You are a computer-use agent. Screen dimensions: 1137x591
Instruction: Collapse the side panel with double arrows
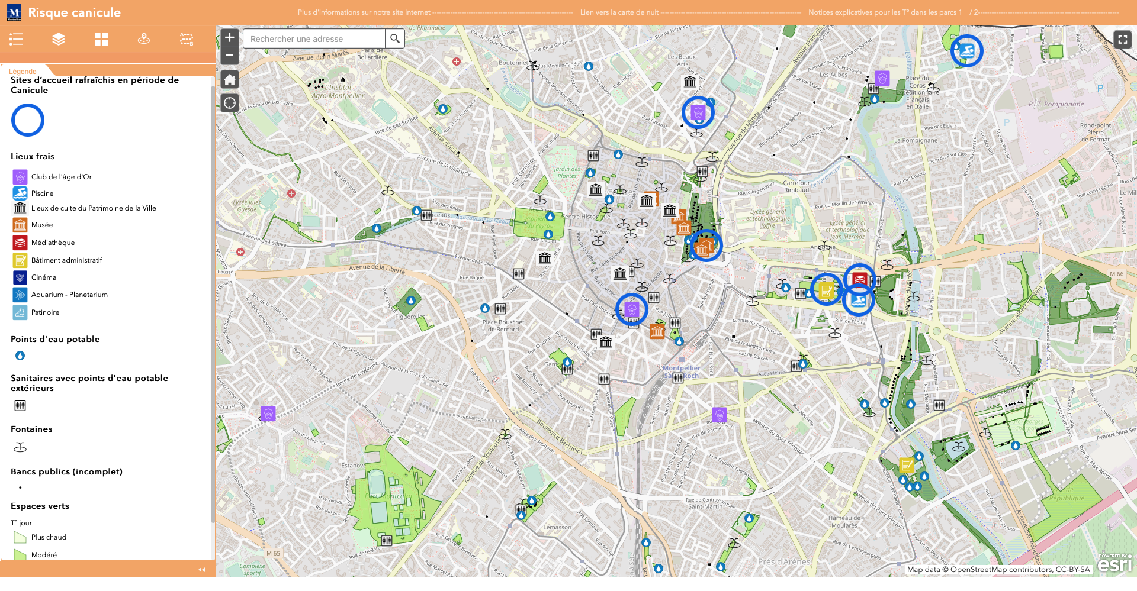coord(202,570)
